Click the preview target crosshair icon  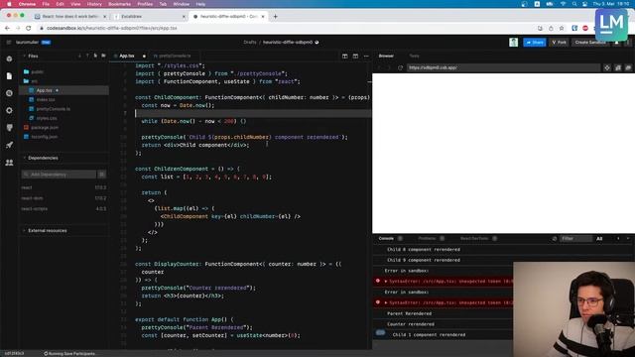pos(607,67)
